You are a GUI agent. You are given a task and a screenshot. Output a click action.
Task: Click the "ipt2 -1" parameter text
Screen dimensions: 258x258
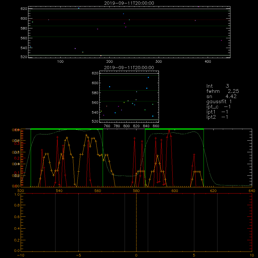click(217, 117)
